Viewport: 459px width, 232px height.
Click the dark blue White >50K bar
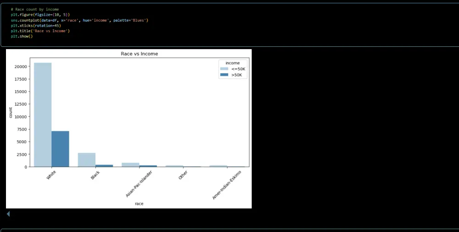[60, 149]
